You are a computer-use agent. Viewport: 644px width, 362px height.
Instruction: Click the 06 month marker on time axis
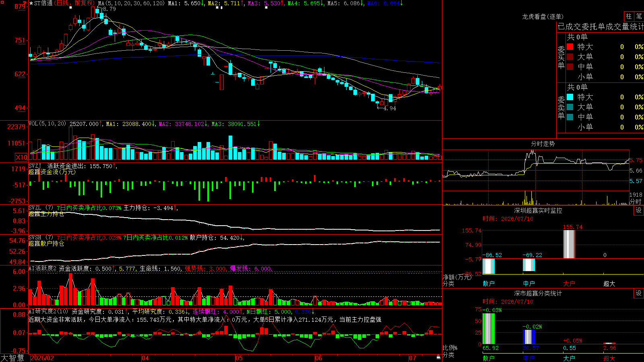click(x=319, y=358)
